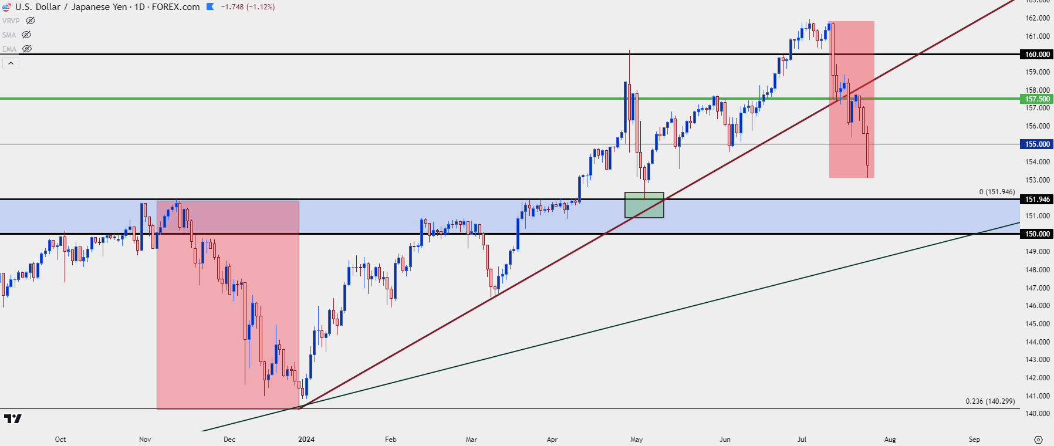This screenshot has height=446, width=1054.
Task: Collapse the indicator legend with the chevron
Action: click(x=11, y=63)
